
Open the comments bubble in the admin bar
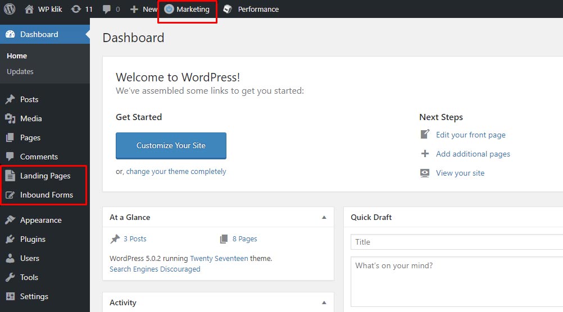click(107, 10)
